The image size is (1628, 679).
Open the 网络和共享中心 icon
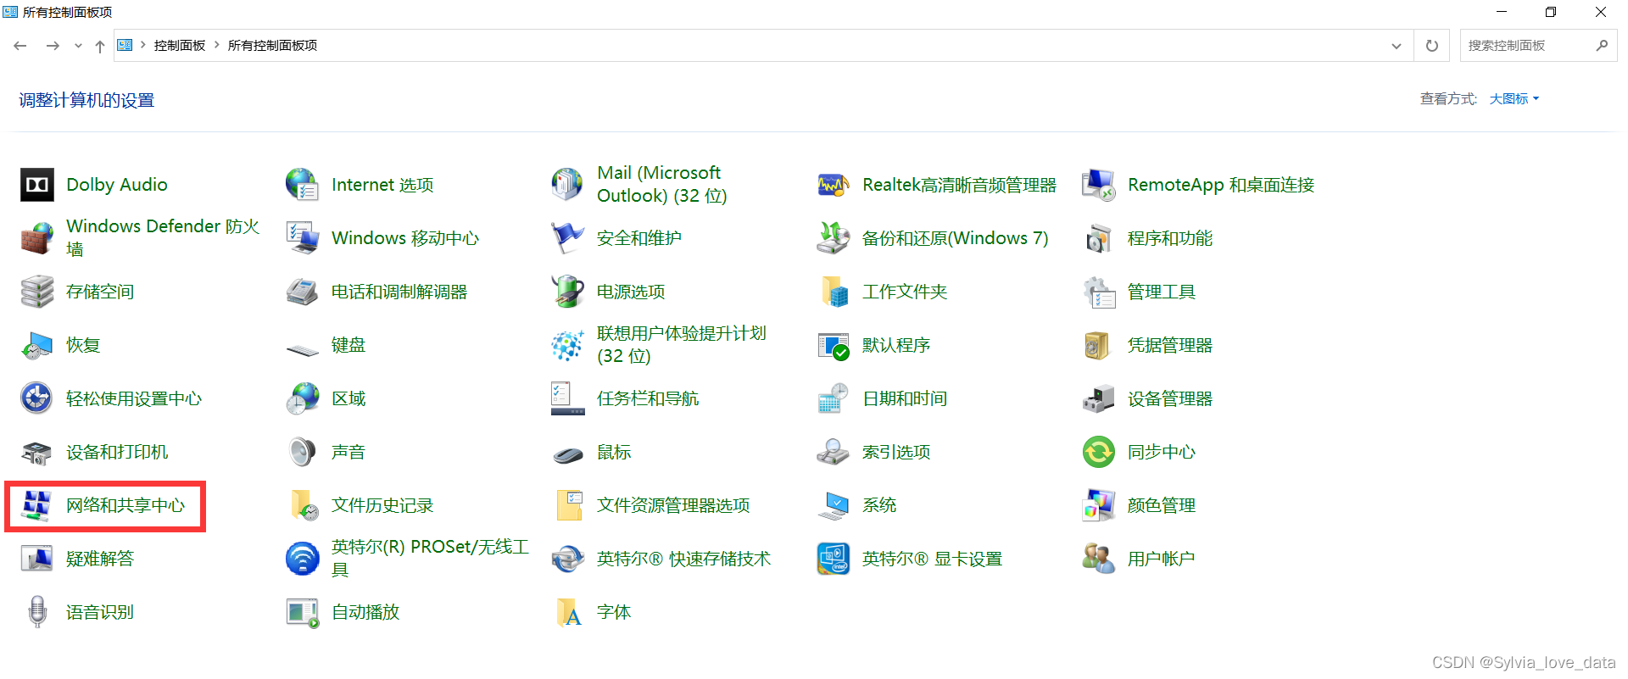coord(37,505)
